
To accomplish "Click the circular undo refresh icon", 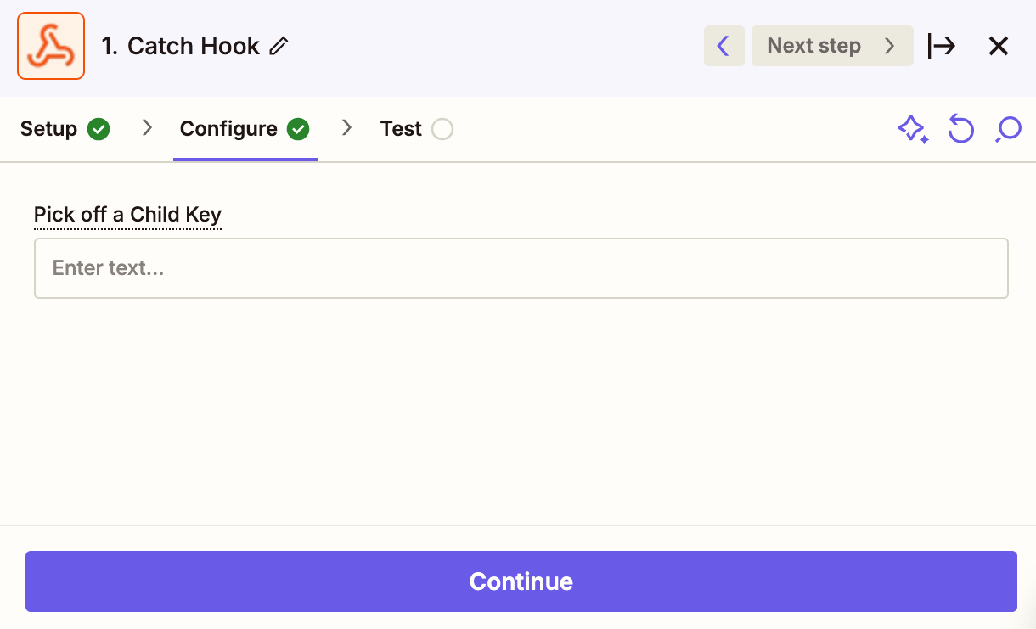I will [x=960, y=129].
